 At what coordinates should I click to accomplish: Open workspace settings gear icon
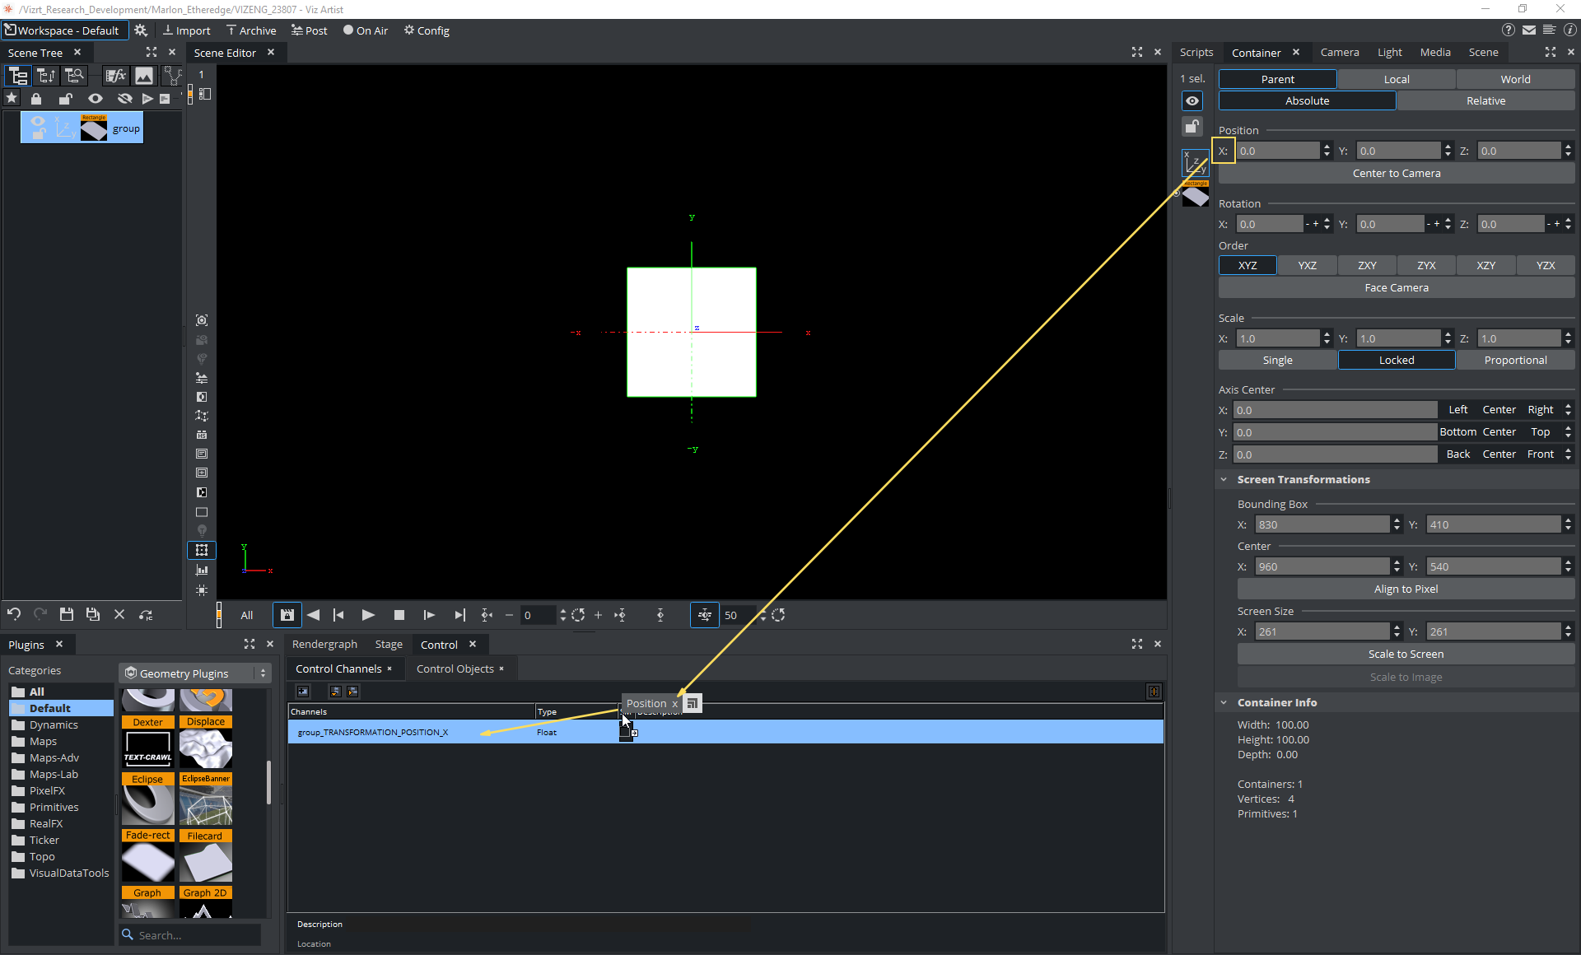pyautogui.click(x=141, y=30)
